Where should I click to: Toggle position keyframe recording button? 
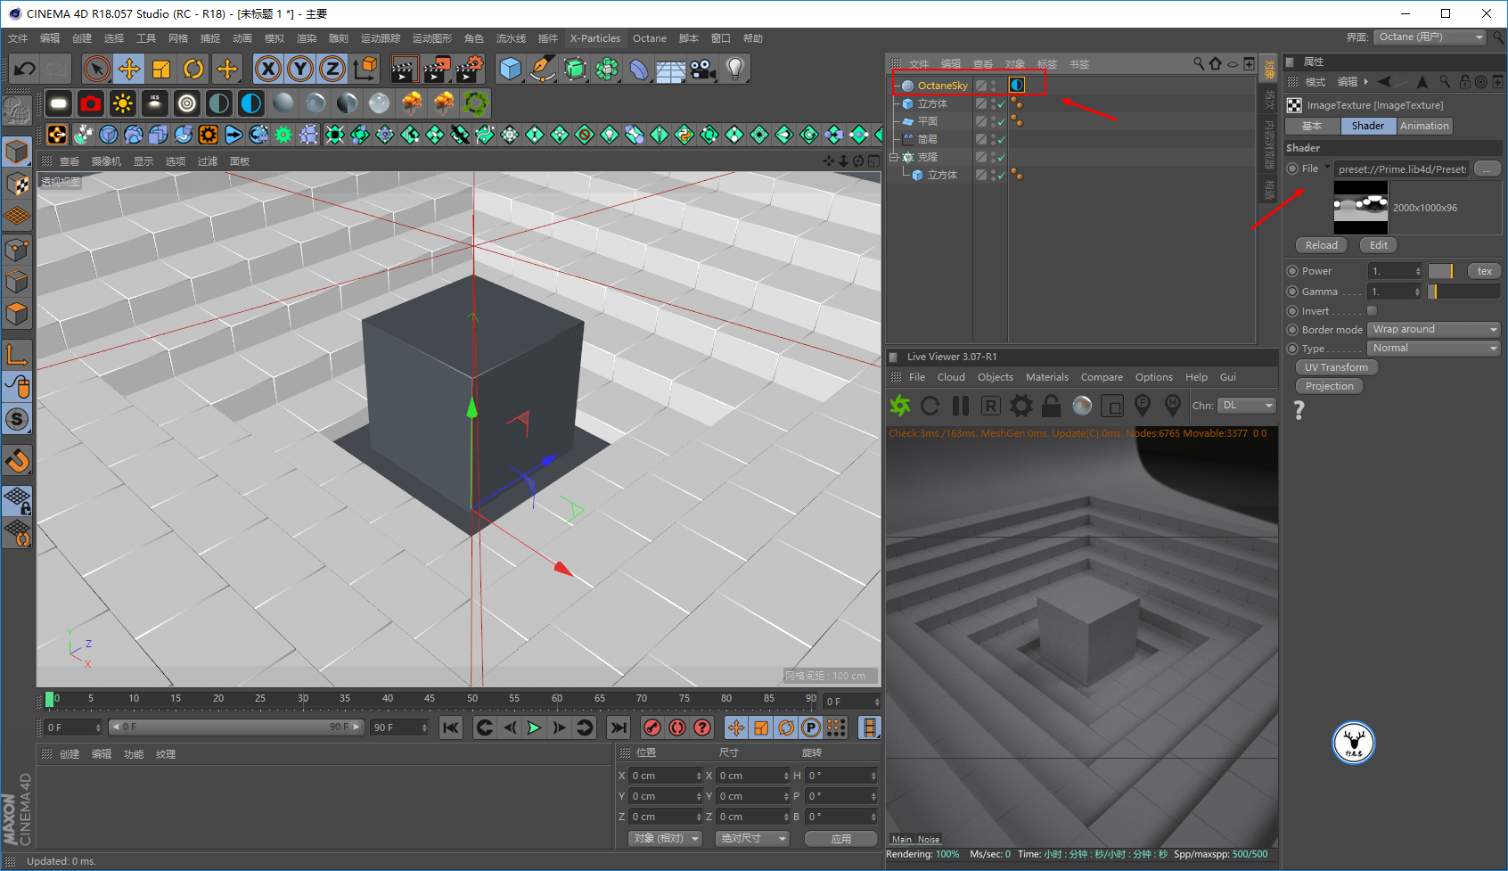click(736, 727)
